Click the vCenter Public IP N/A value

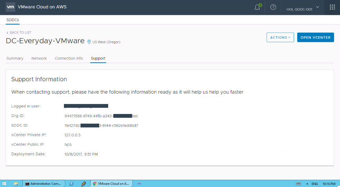coord(68,145)
